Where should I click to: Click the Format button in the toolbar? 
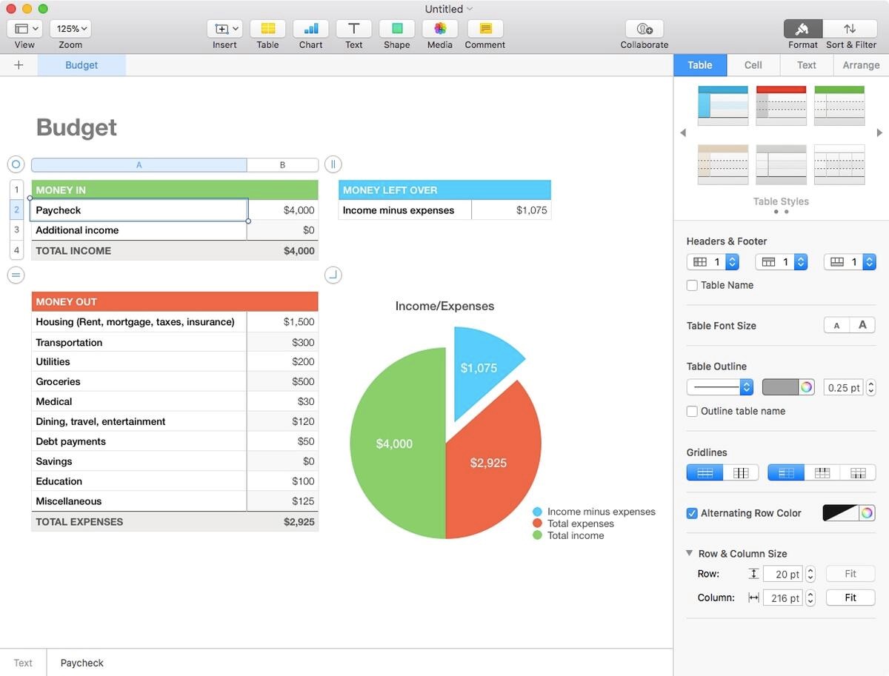(x=802, y=30)
